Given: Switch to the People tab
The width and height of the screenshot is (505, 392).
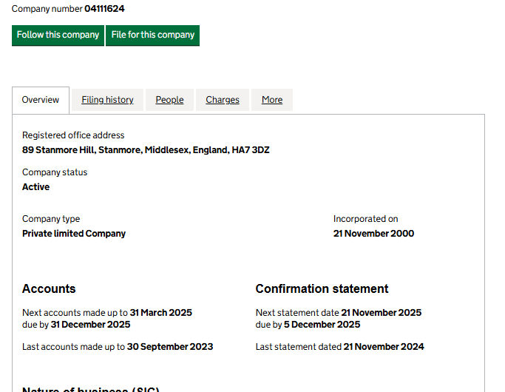Looking at the screenshot, I should tap(169, 100).
